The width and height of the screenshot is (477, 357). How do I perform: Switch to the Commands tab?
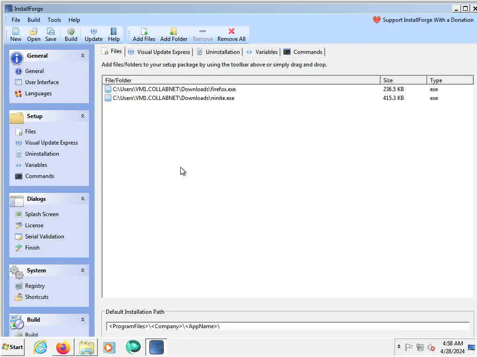[303, 52]
